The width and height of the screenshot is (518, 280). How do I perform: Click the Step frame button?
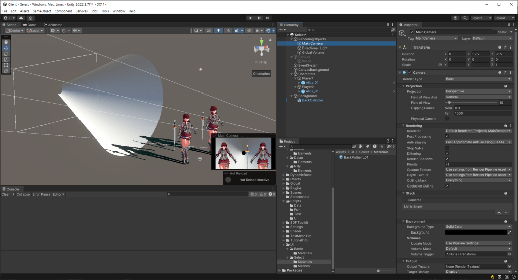coord(268,18)
